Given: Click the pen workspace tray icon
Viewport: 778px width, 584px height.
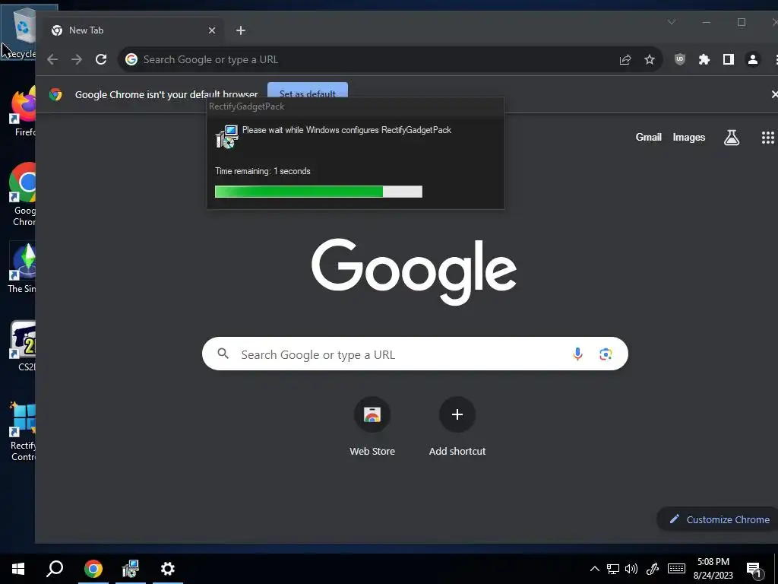Looking at the screenshot, I should point(653,569).
